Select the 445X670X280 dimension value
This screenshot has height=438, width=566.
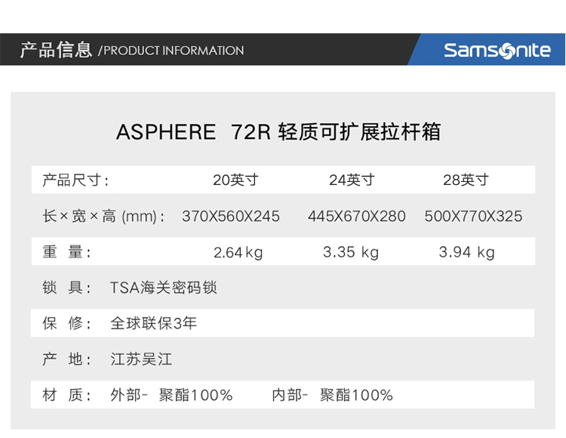(357, 216)
